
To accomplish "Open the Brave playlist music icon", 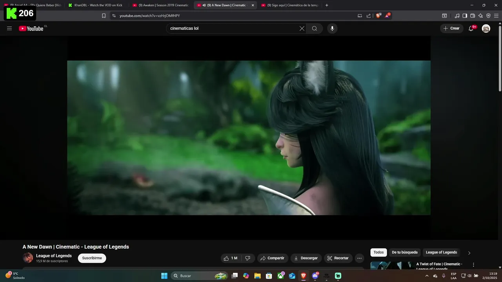I will (457, 16).
